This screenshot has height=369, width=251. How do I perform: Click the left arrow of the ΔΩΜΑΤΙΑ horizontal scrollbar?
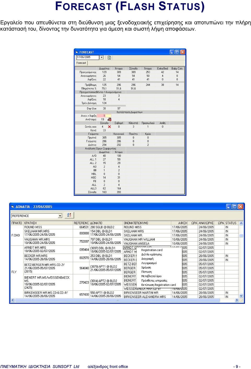pos(13,300)
